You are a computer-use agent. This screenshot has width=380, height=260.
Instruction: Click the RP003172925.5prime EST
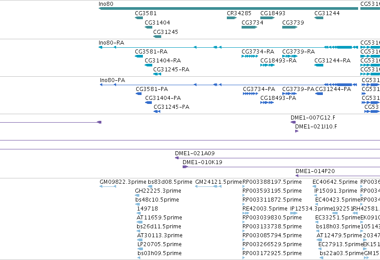pyautogui.click(x=244, y=258)
